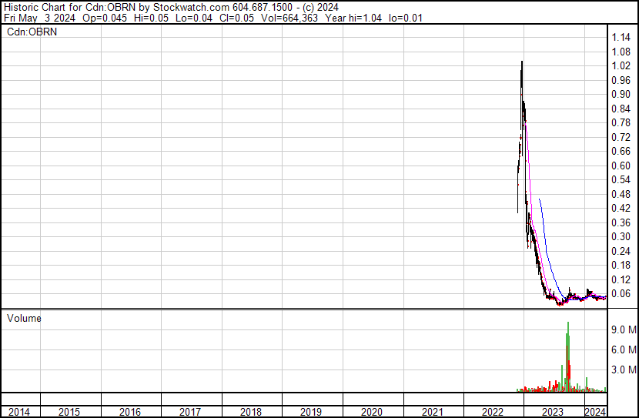Click the 2022 year label on the time axis

[493, 412]
